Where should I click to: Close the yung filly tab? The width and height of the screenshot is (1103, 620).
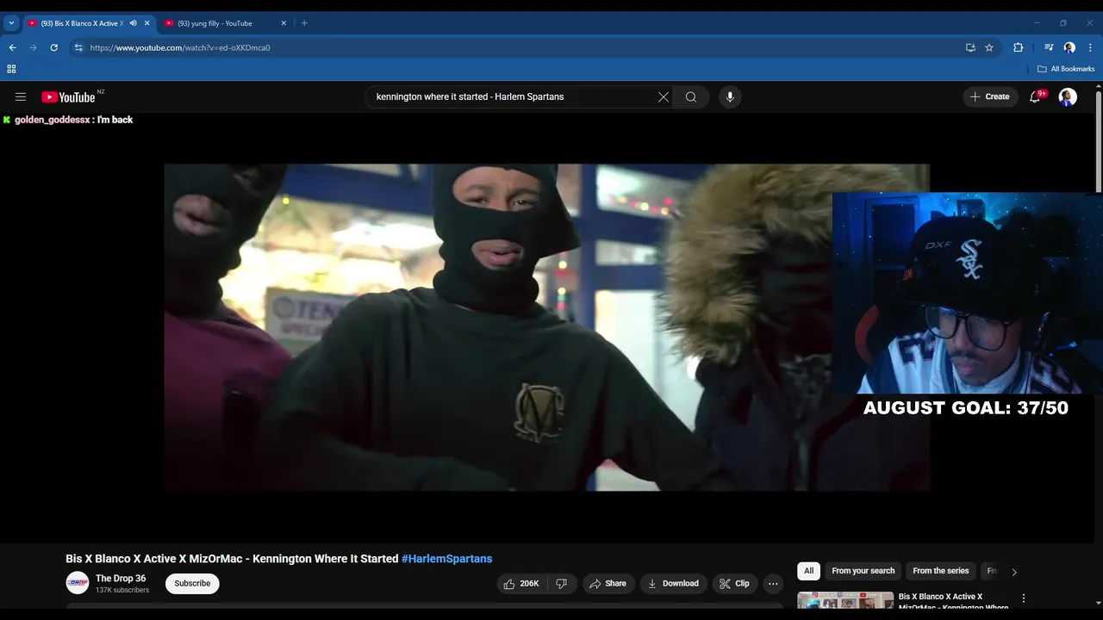(284, 23)
